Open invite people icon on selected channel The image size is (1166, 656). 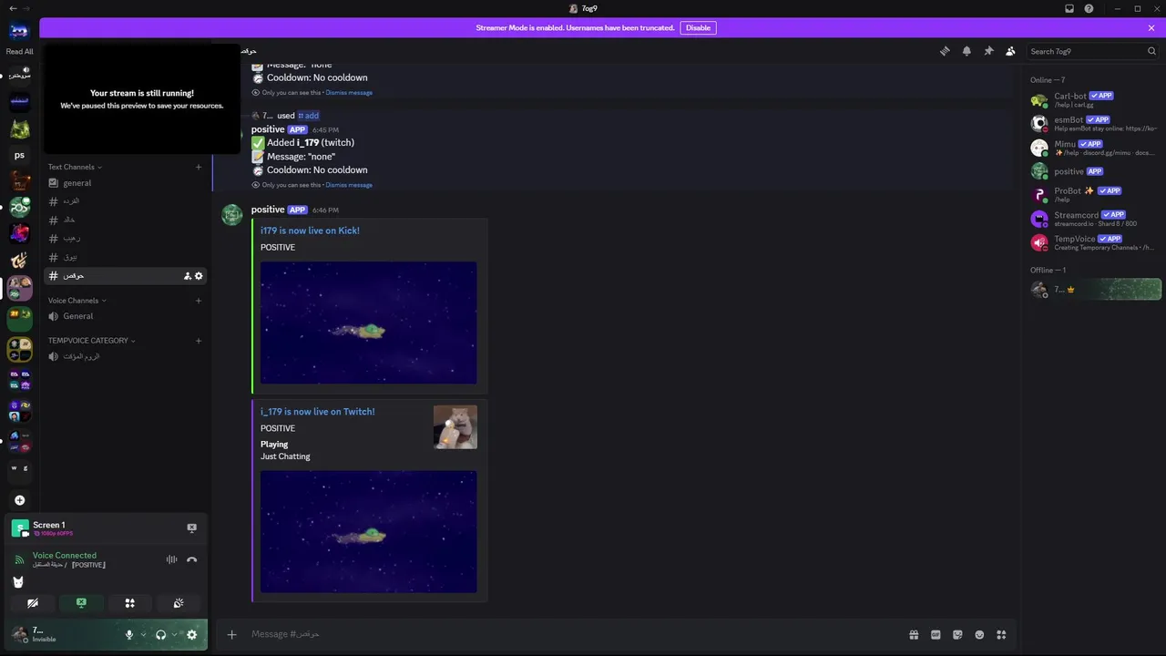tap(188, 276)
